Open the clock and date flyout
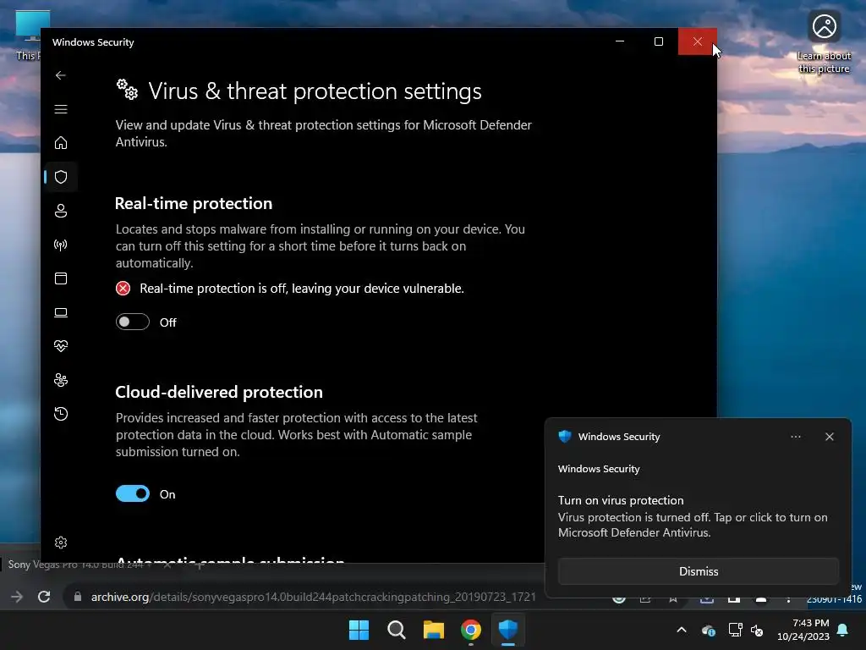The image size is (866, 650). (803, 630)
